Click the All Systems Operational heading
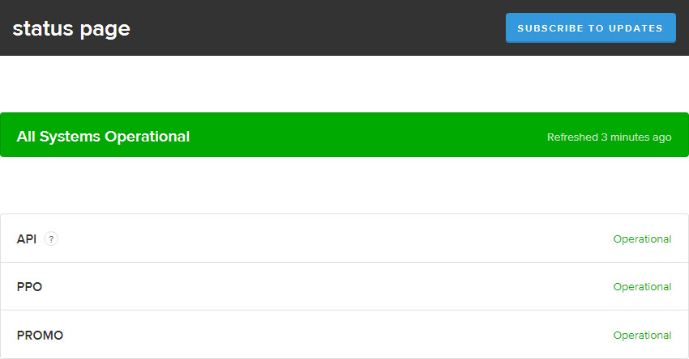Viewport: 689px width, 359px height. [x=103, y=137]
